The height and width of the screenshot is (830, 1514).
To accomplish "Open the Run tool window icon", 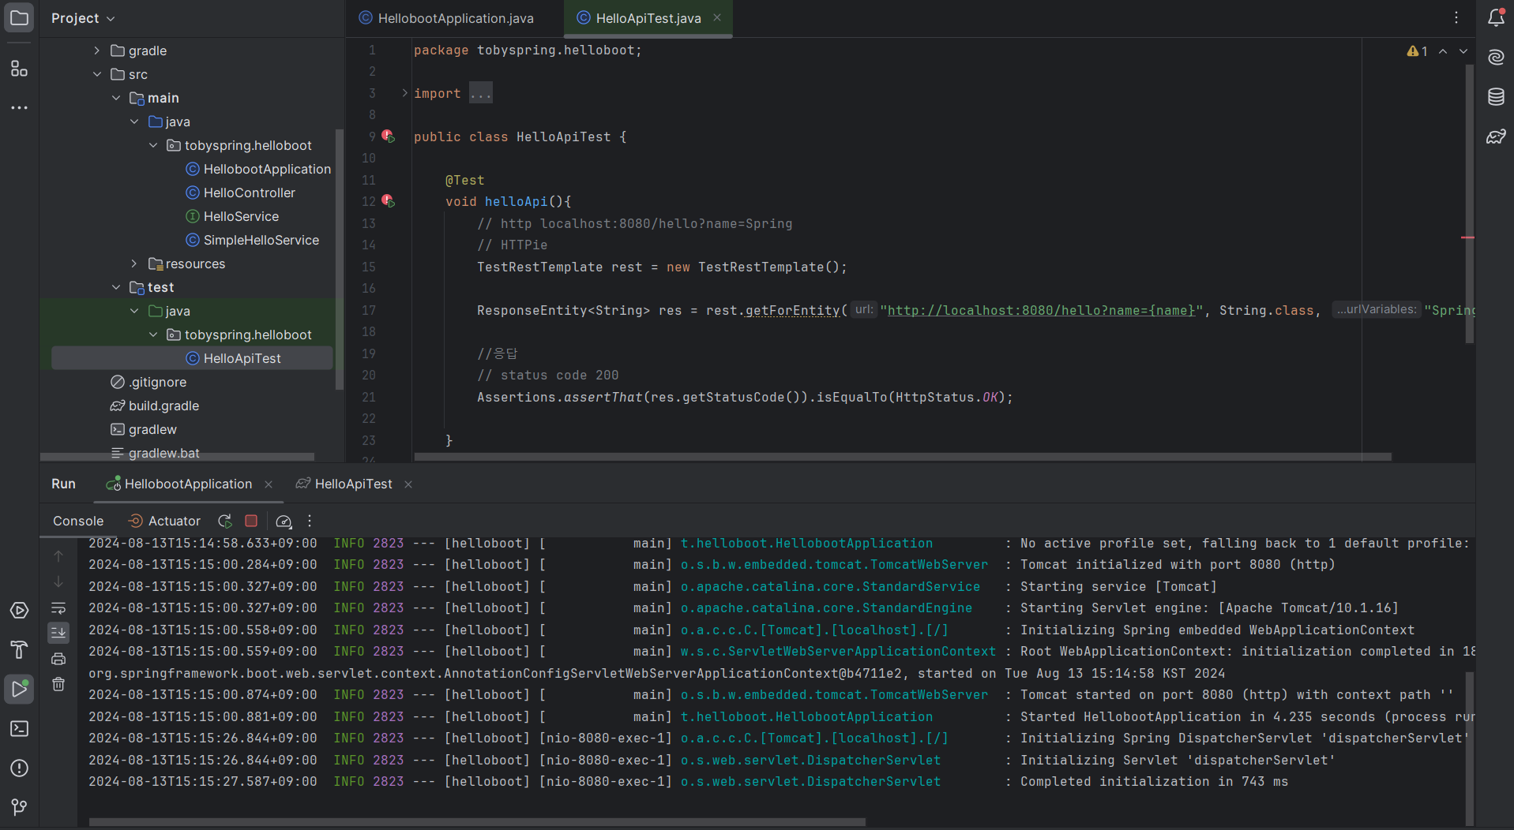I will (x=19, y=689).
